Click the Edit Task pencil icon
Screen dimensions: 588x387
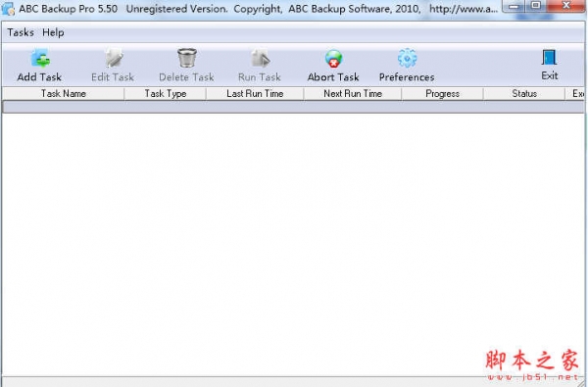tap(114, 59)
